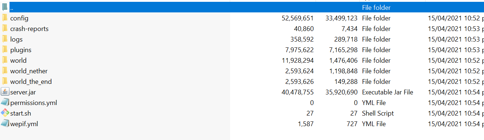Click the plugins folder icon

5,50
